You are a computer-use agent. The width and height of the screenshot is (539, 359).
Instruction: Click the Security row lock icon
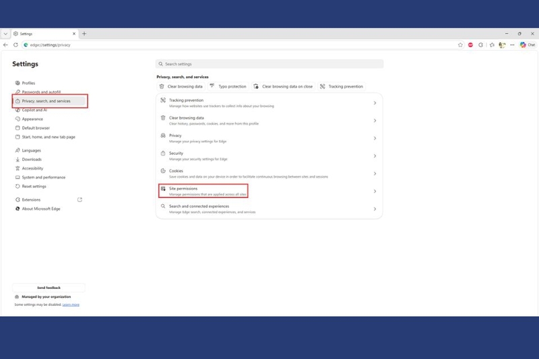coord(163,153)
